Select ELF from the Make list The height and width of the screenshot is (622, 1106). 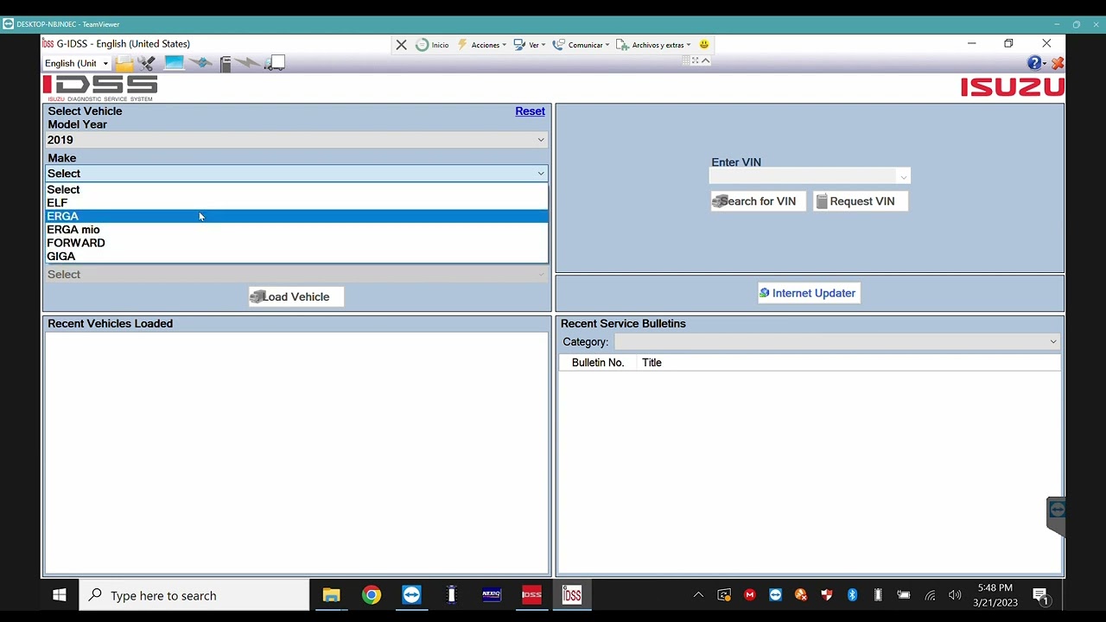click(x=296, y=203)
